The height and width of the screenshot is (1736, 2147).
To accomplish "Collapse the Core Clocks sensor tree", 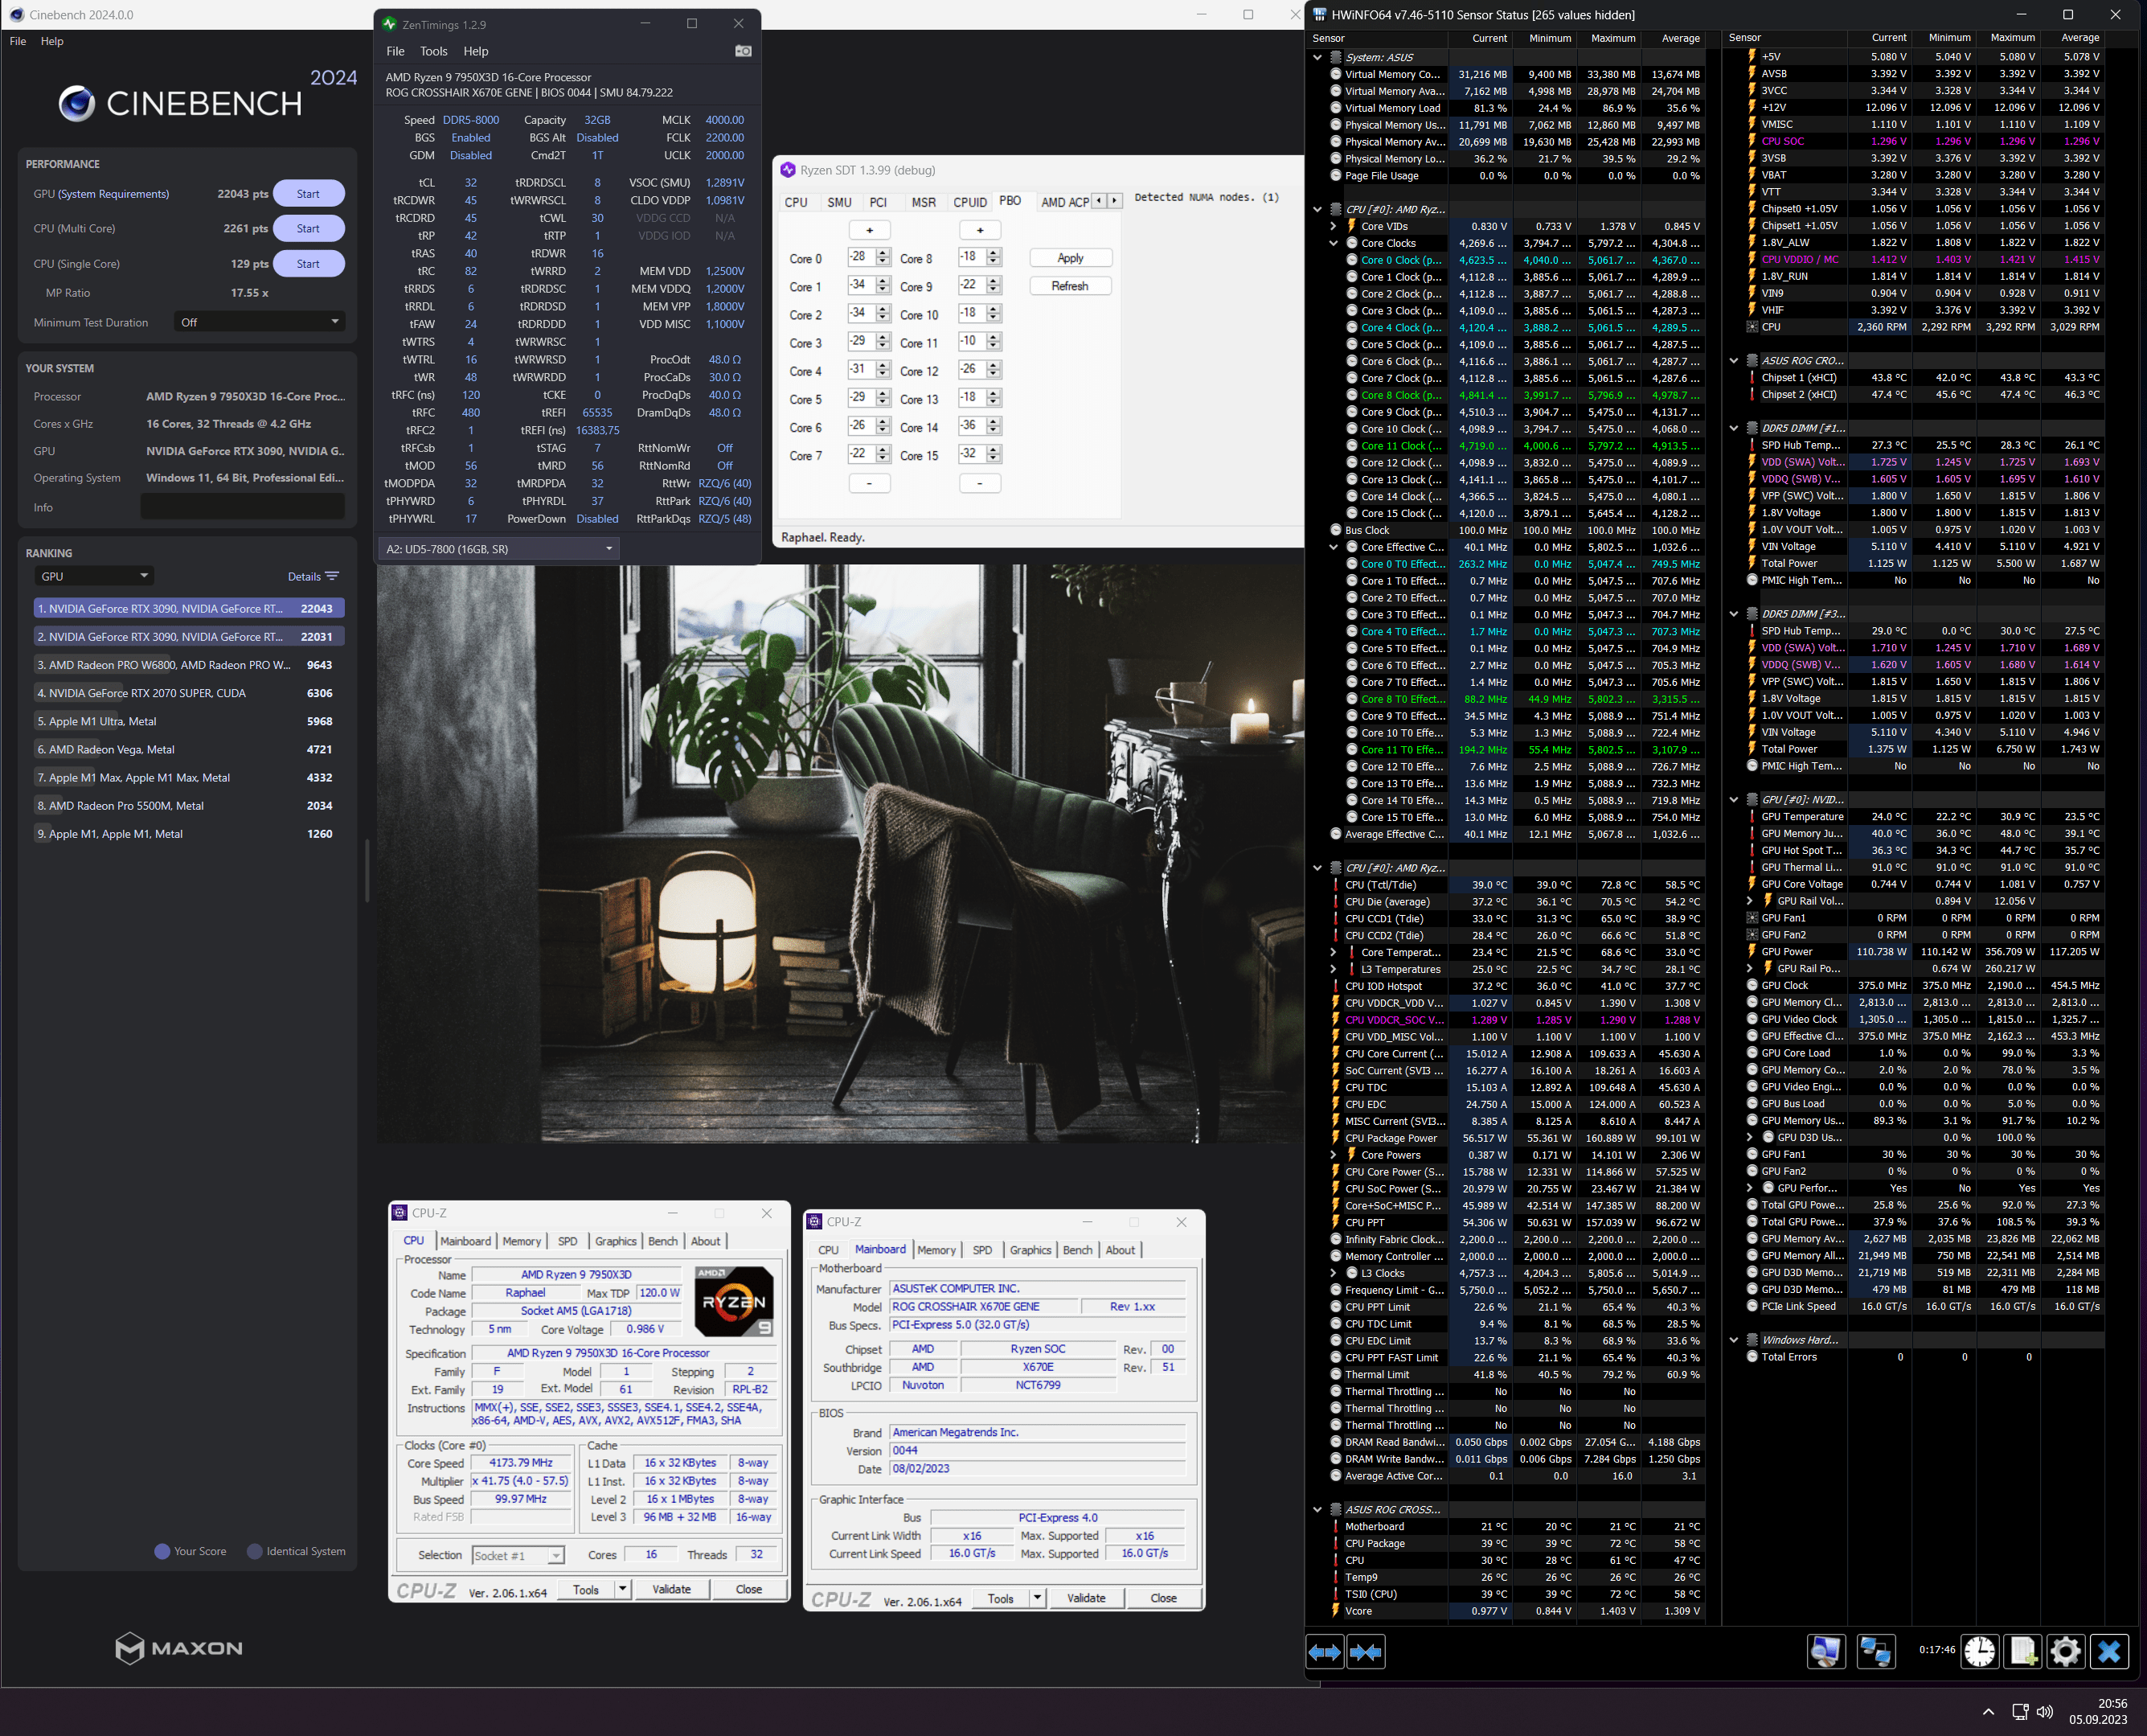I will (x=1334, y=243).
